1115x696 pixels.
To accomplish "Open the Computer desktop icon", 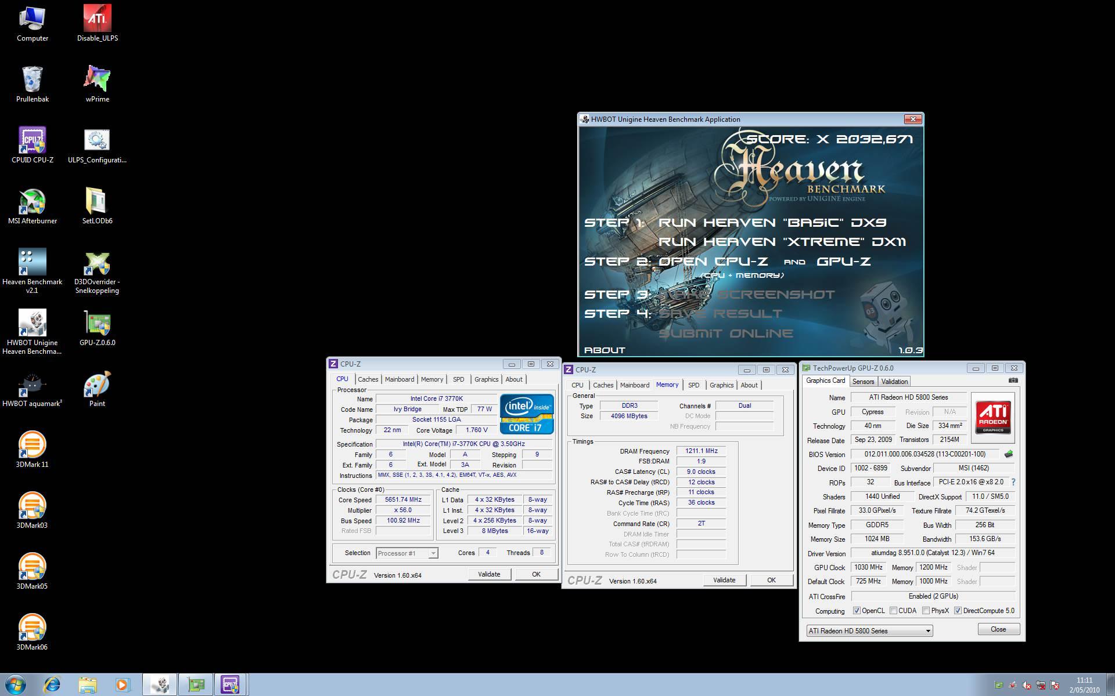I will (33, 24).
